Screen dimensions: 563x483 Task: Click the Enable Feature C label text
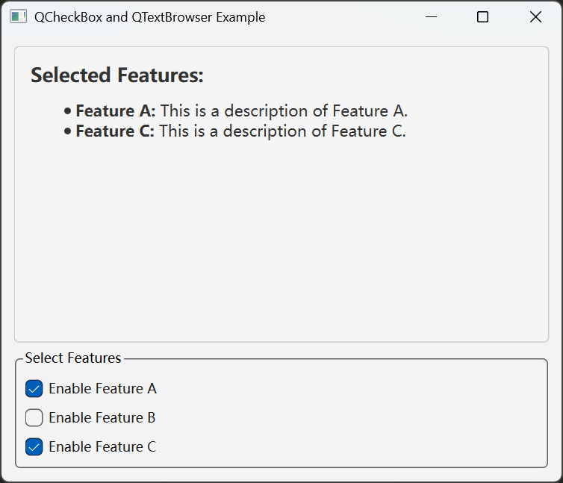[x=102, y=446]
